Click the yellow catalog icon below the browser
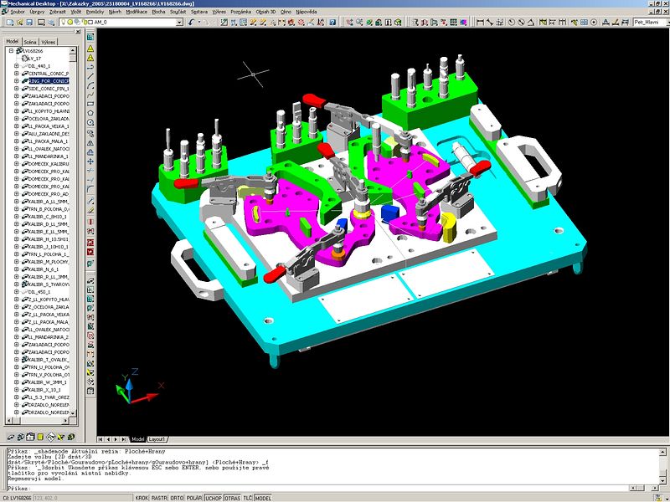 (40, 437)
